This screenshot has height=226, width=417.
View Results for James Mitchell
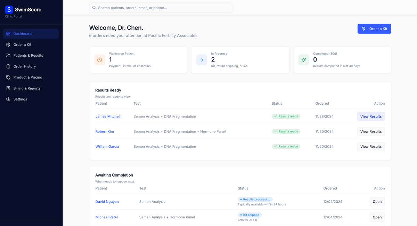[371, 116]
